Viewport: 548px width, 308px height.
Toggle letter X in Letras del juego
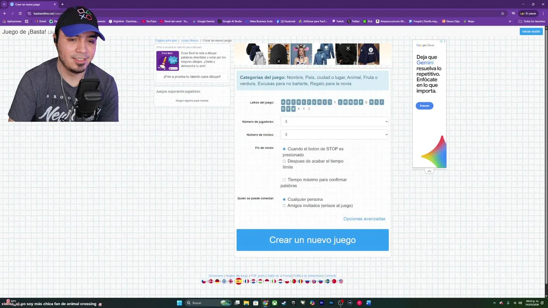pos(298,109)
